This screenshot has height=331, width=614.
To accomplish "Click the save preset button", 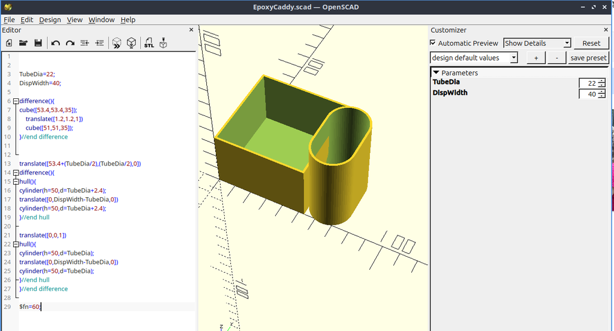I will point(588,58).
